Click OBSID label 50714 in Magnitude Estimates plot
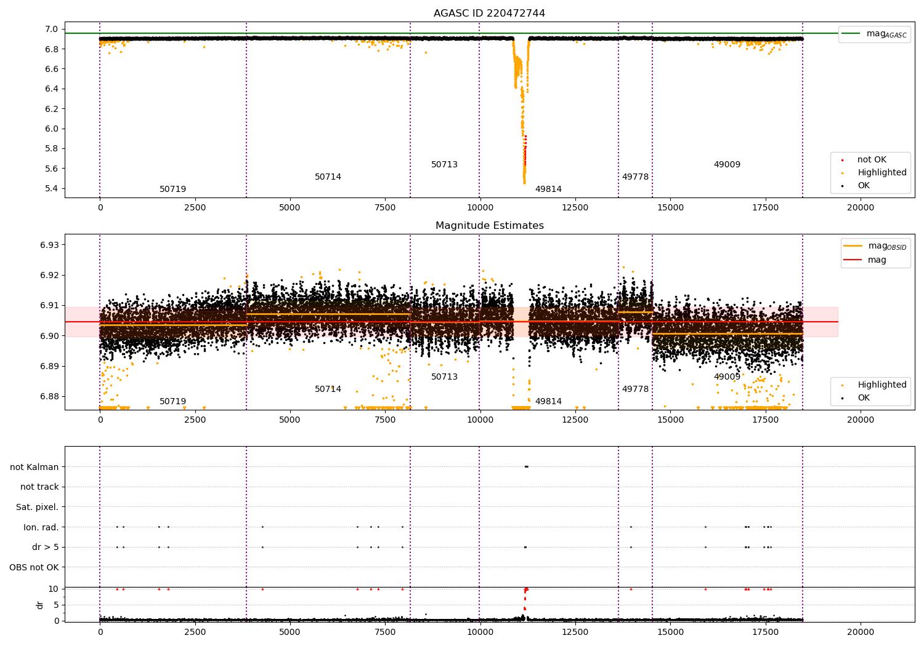The image size is (924, 646). [x=328, y=389]
